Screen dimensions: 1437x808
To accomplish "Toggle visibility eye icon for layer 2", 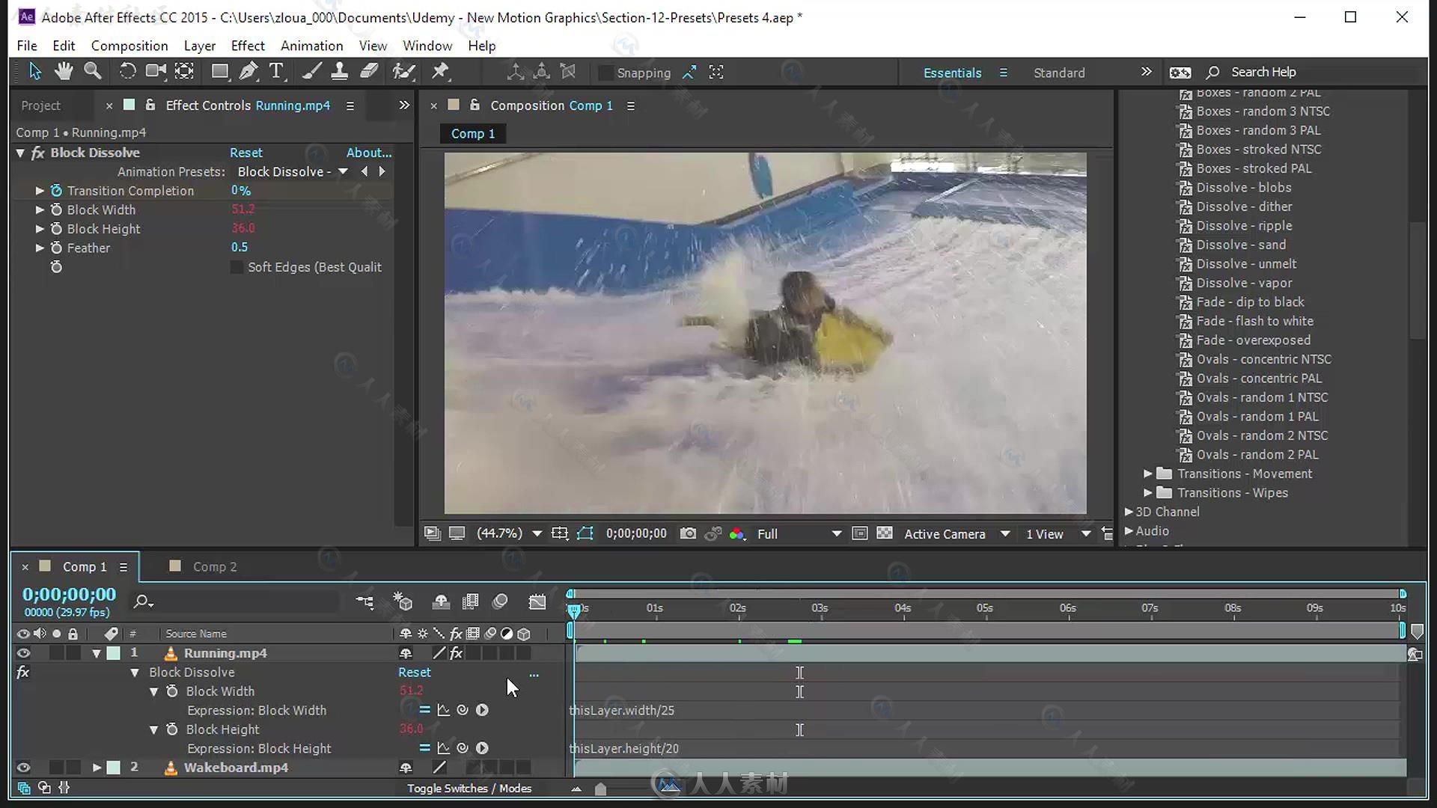I will 22,768.
